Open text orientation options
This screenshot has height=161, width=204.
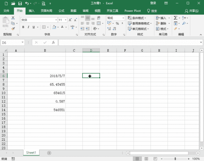[x=95, y=29]
